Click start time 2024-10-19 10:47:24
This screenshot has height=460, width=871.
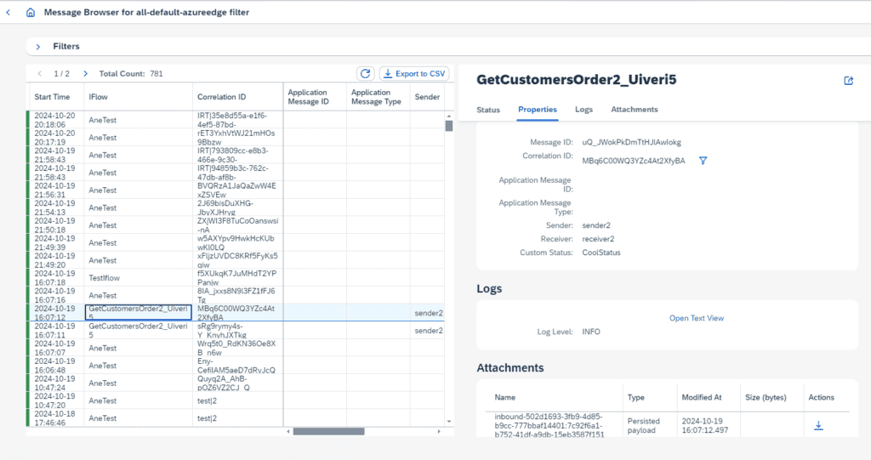click(54, 383)
